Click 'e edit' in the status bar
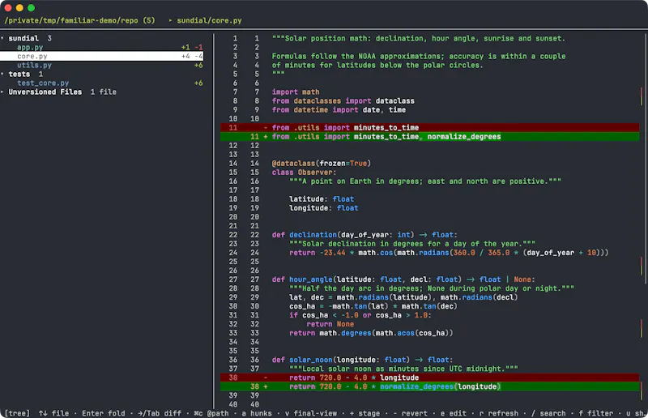This screenshot has width=648, height=418. 454,413
